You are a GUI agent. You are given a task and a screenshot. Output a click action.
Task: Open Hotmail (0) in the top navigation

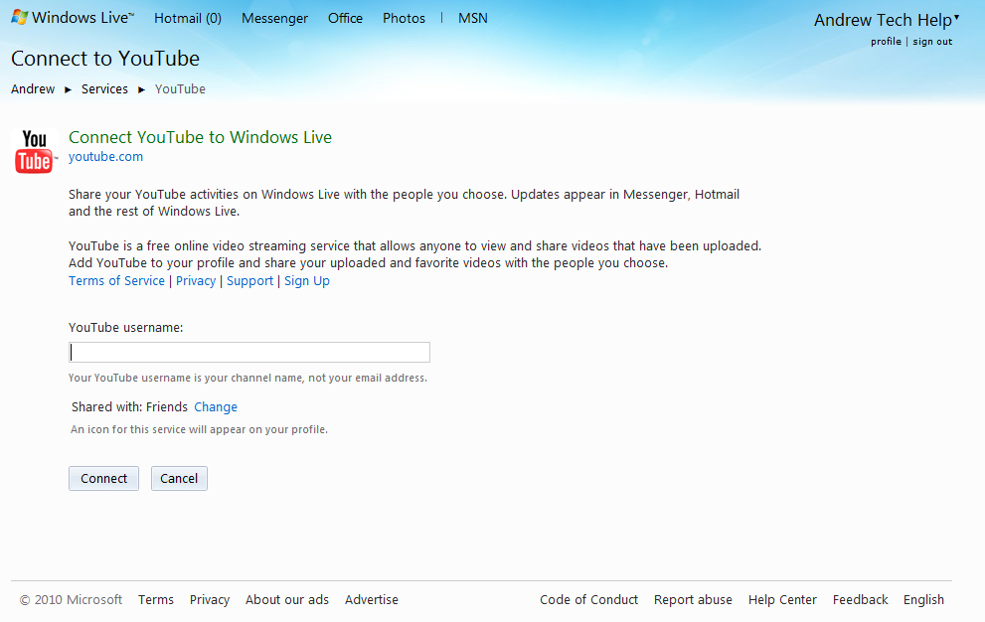188,18
